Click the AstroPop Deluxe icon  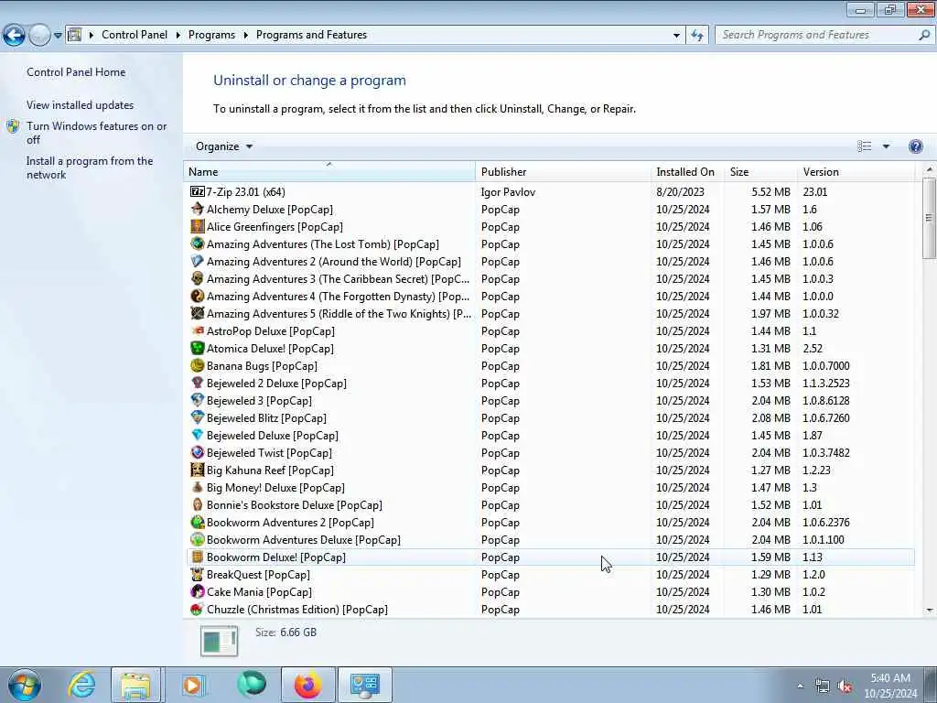[198, 330]
